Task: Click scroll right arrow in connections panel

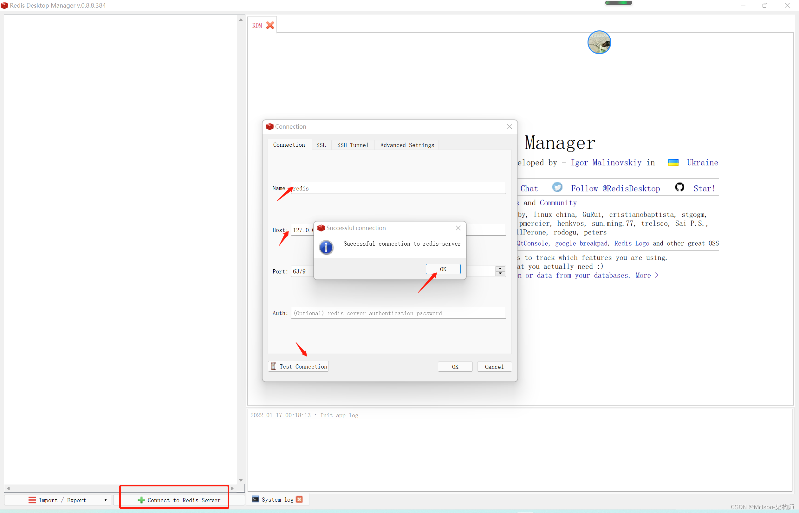Action: [x=232, y=488]
